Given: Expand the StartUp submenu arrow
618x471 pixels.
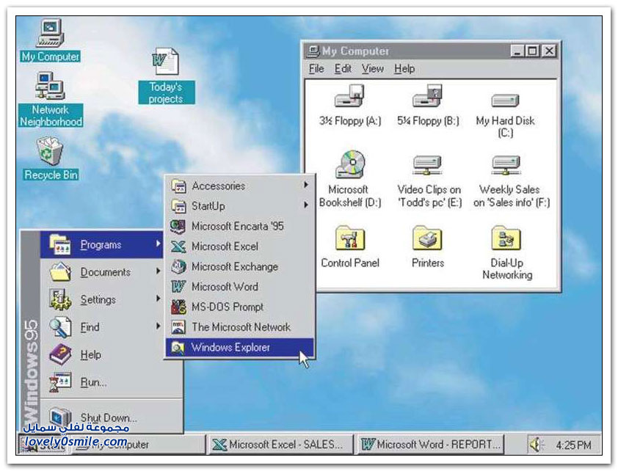Looking at the screenshot, I should tap(306, 205).
